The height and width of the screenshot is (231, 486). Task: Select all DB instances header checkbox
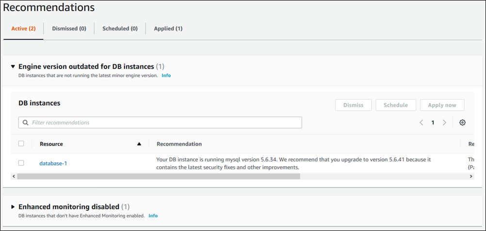coord(21,144)
